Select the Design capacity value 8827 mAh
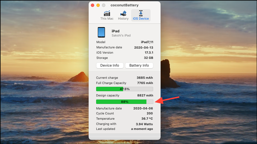257x144 pixels. tap(145, 95)
